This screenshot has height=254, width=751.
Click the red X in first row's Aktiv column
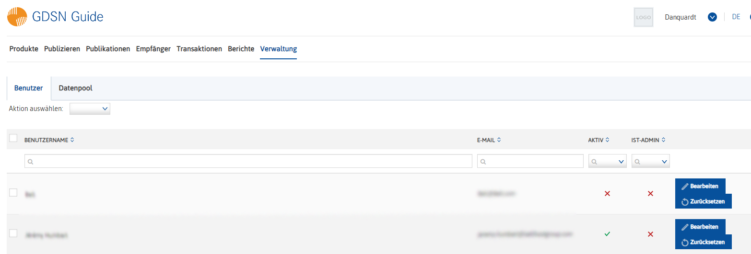click(x=607, y=194)
